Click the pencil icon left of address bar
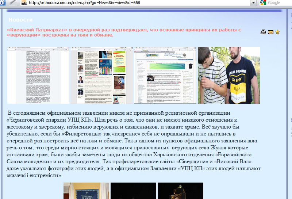This screenshot has width=292, height=199. point(13,3)
